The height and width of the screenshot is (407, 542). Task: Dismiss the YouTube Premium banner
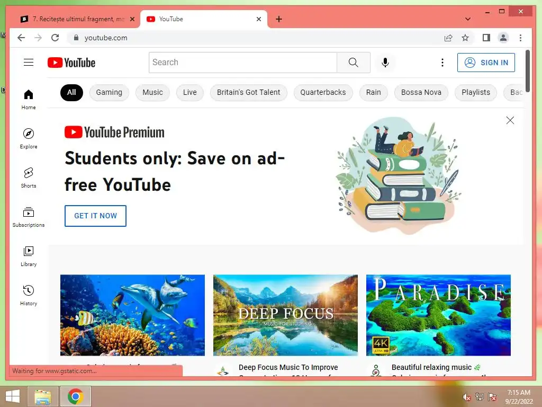pyautogui.click(x=510, y=120)
